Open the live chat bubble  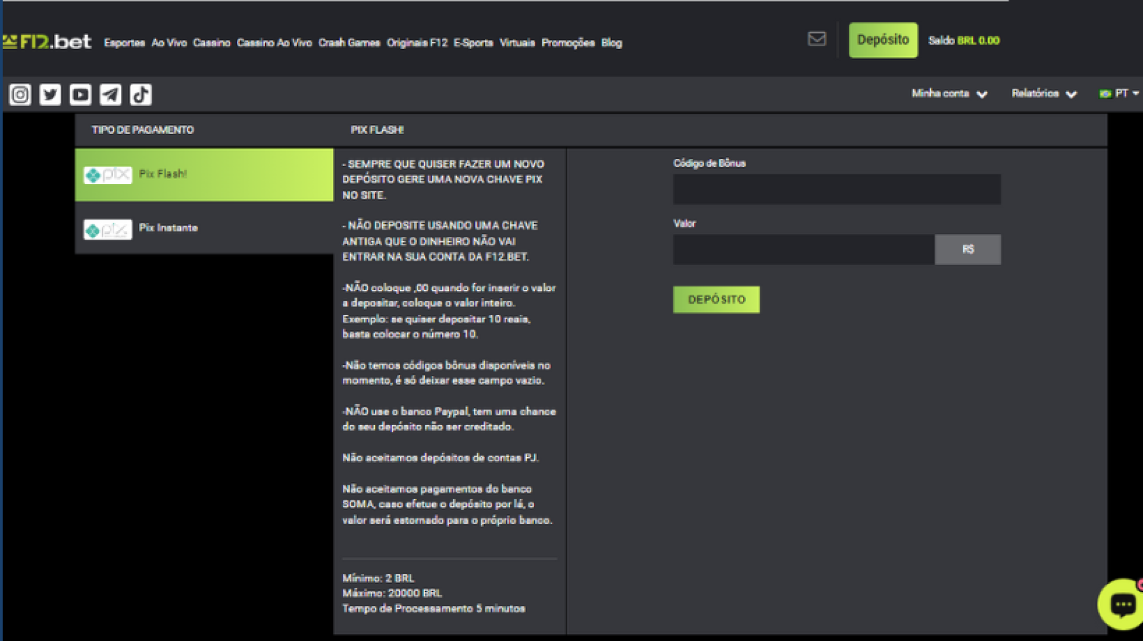tap(1122, 605)
